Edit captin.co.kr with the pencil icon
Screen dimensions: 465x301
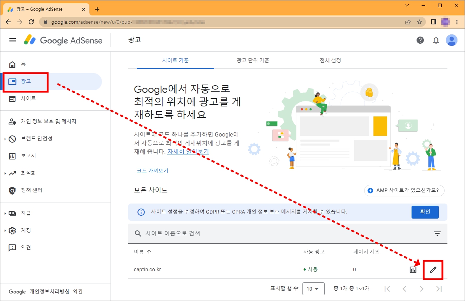[433, 270]
